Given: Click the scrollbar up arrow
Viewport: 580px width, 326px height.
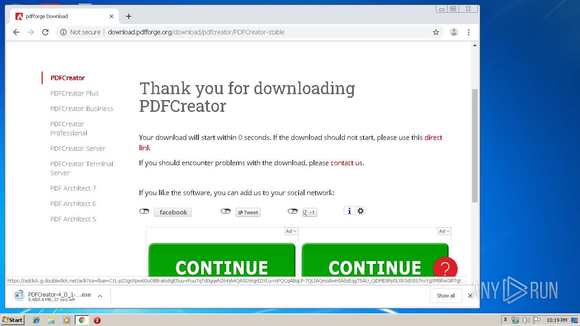Looking at the screenshot, I should [475, 45].
